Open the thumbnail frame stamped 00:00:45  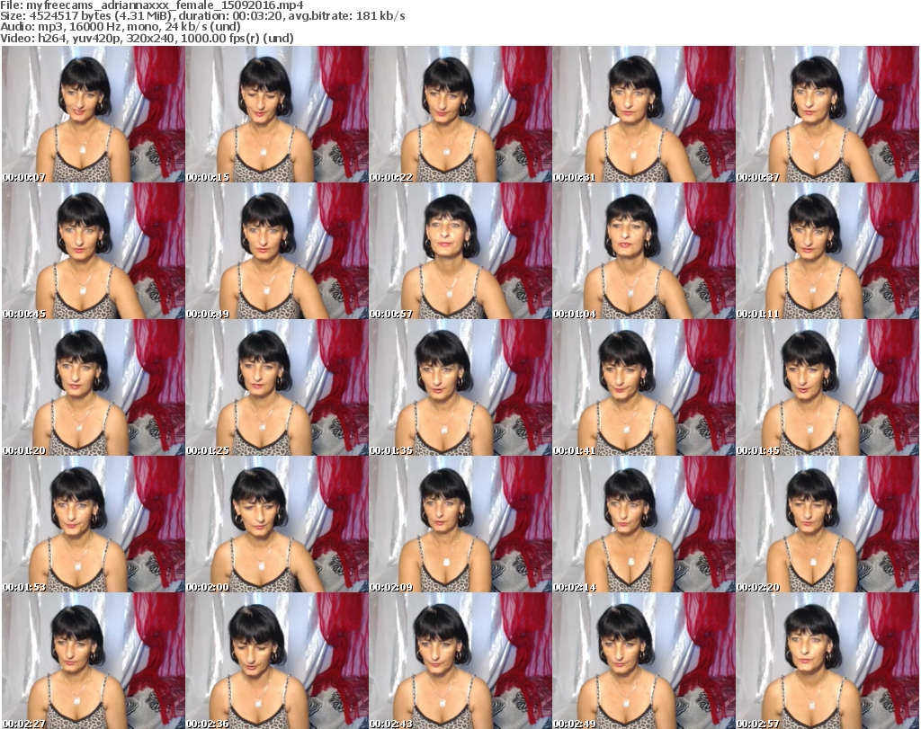pos(94,251)
